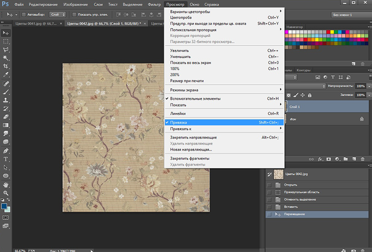The width and height of the screenshot is (372, 252).
Task: Select the Magic Wand tool
Action: coord(6,58)
